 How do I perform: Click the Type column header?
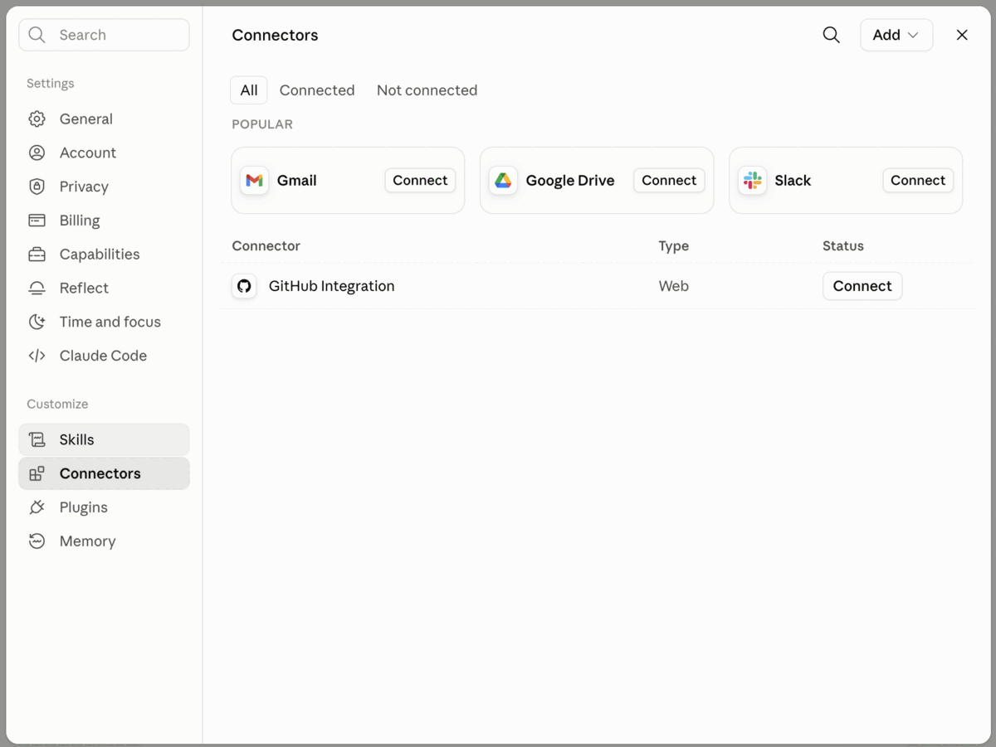[x=674, y=246]
